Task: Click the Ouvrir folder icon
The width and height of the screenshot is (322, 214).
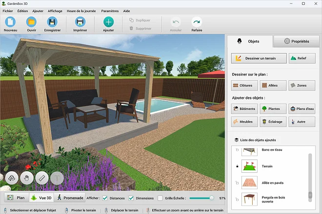Action: 32,22
